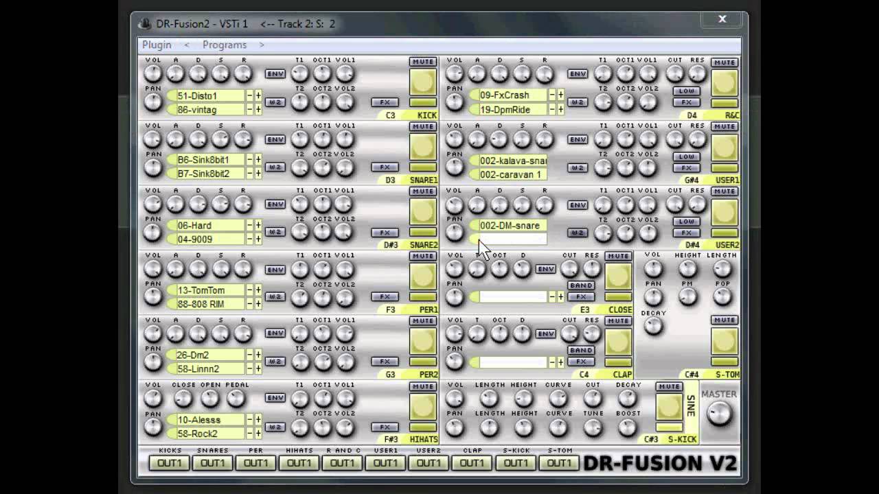Click the plus next to 58-Rock2
This screenshot has width=879, height=494.
click(x=258, y=434)
